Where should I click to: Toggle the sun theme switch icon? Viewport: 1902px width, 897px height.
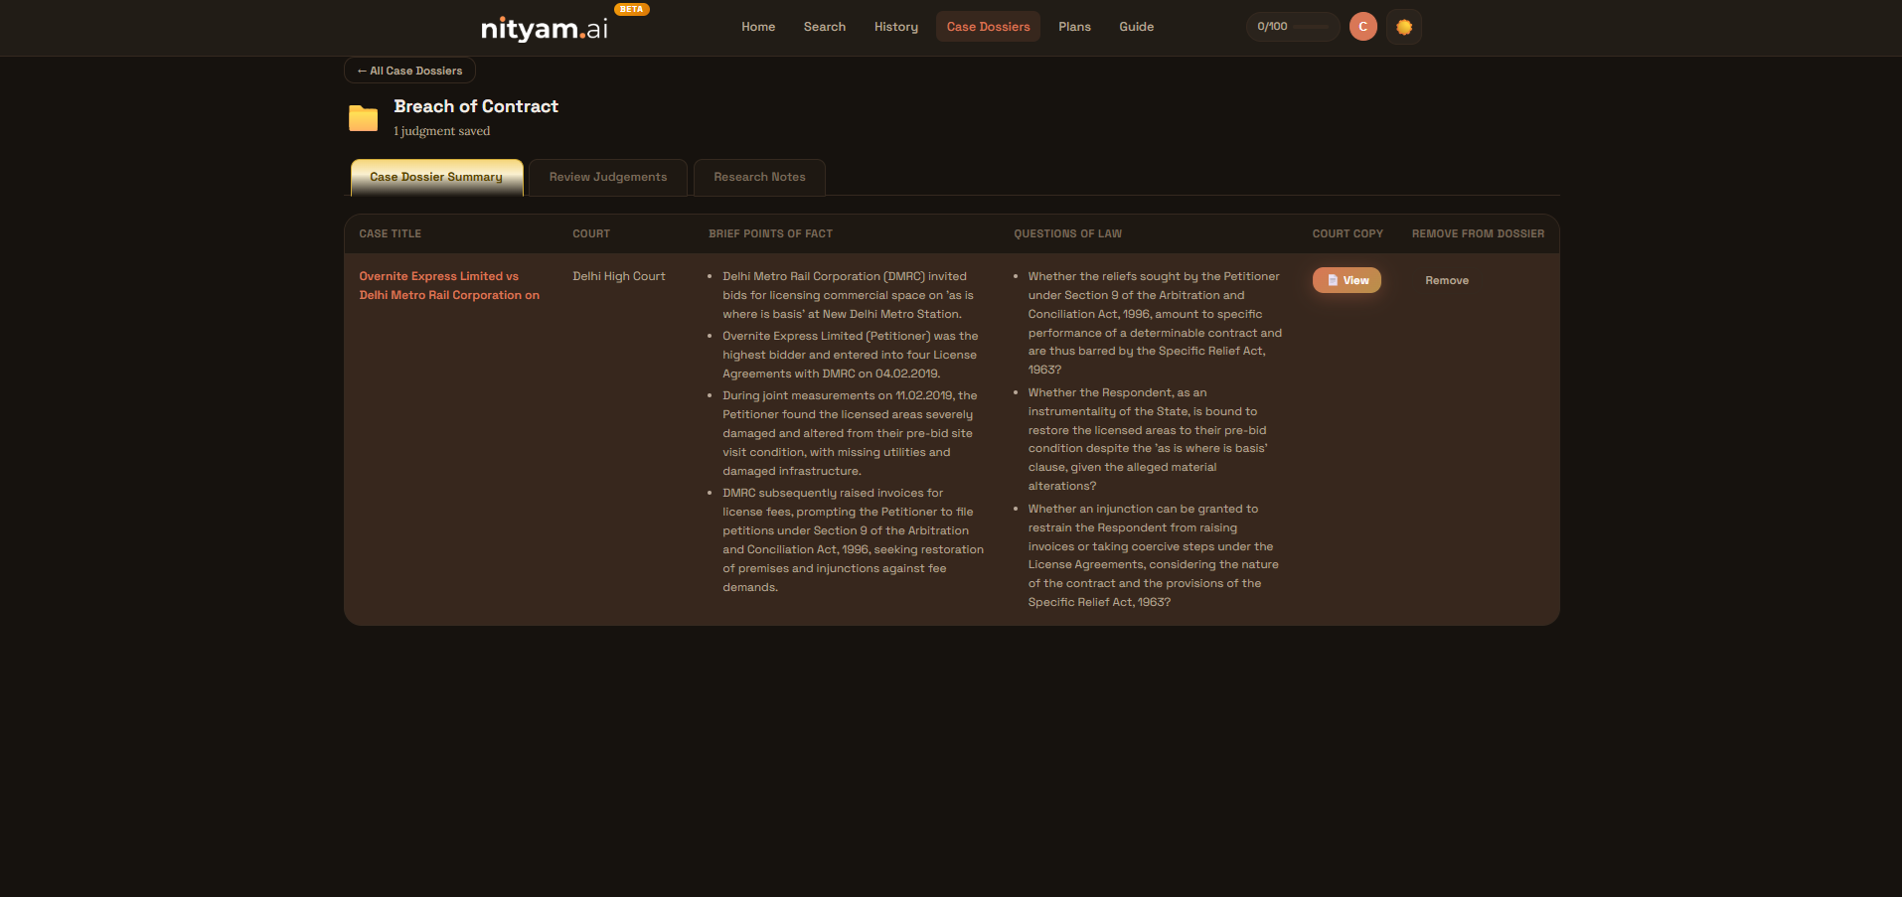point(1403,27)
